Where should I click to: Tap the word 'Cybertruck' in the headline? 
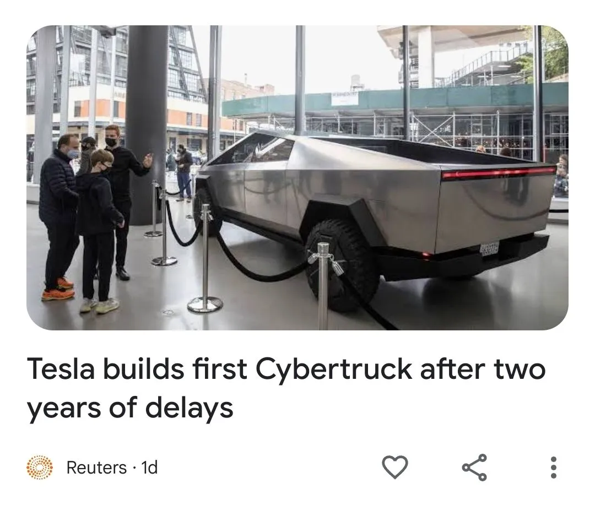coord(333,369)
